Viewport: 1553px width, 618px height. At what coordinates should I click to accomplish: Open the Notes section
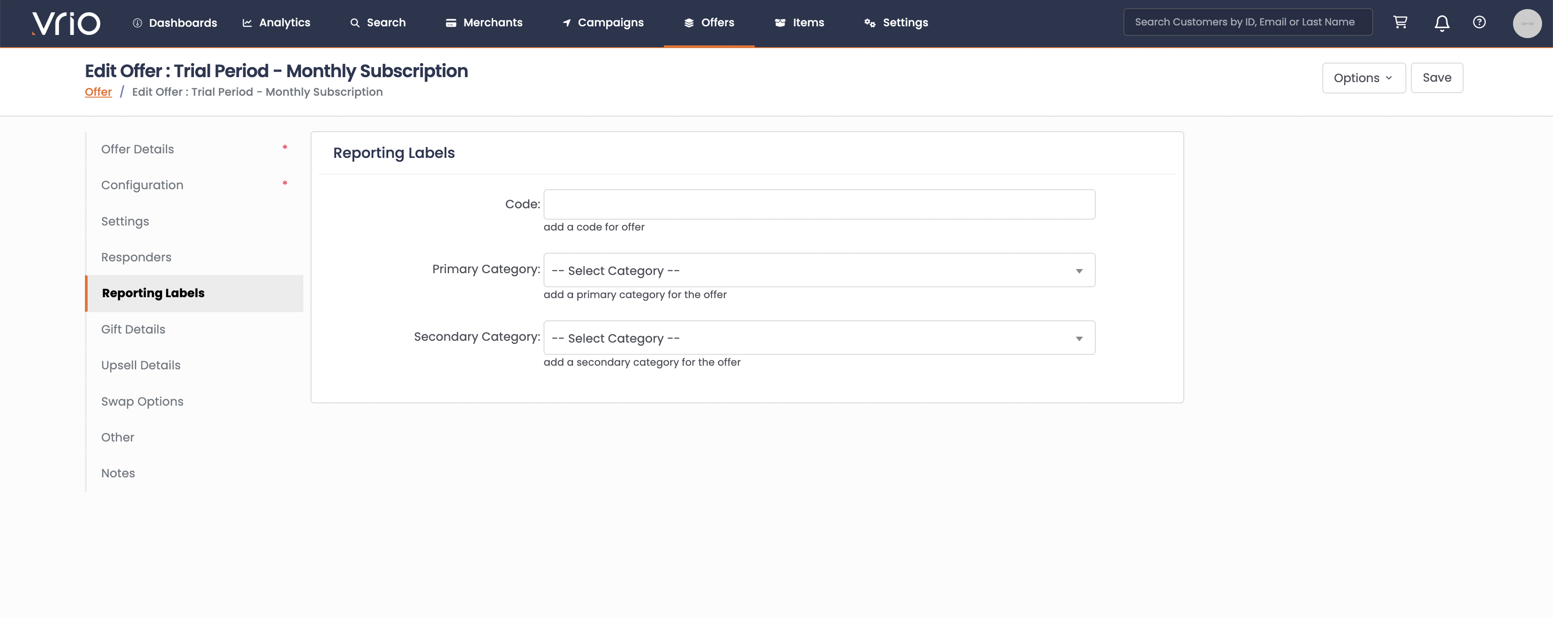194,473
